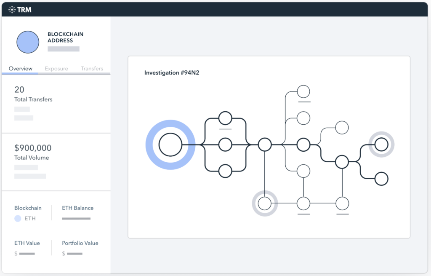Click the Investigation #94N2 title
The image size is (431, 276).
(172, 72)
